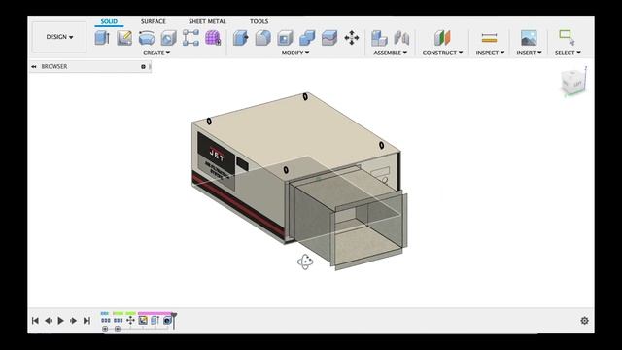This screenshot has height=350, width=622.
Task: Step back one timeline feature
Action: click(x=48, y=321)
